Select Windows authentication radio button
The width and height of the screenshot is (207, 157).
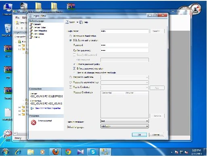pyautogui.click(x=71, y=36)
